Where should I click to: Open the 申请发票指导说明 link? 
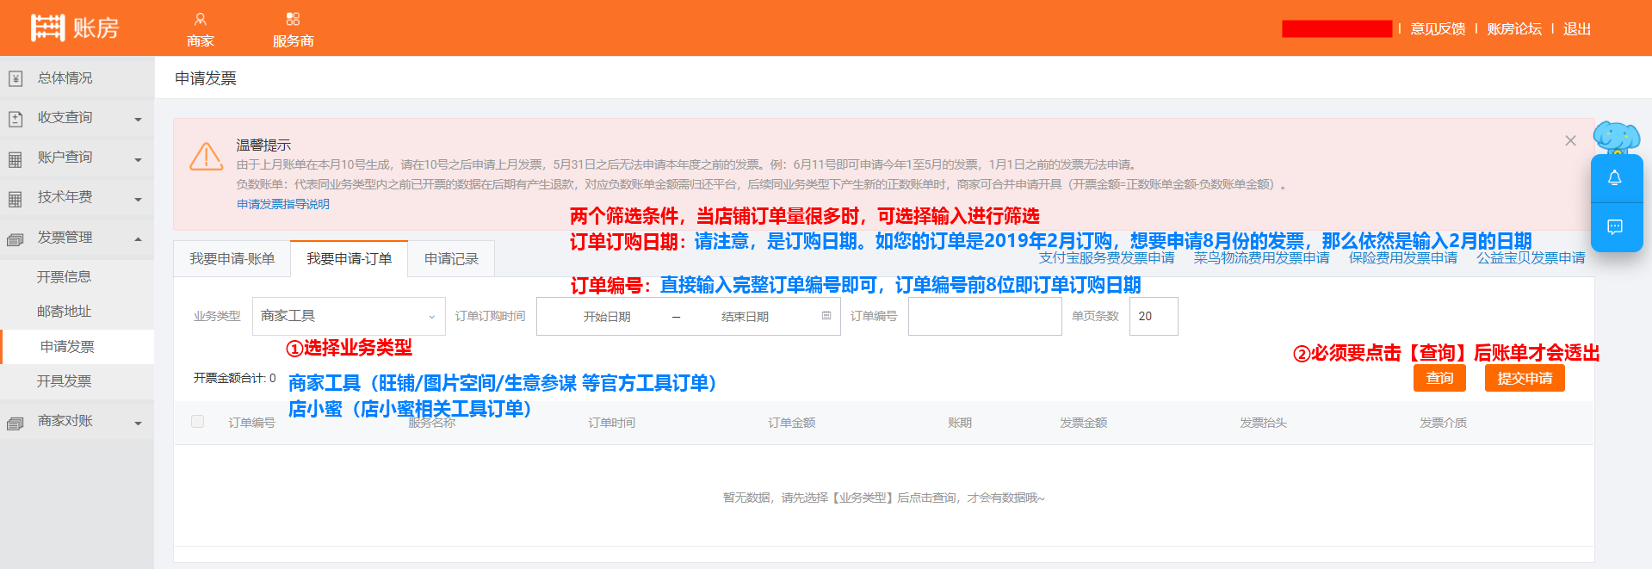[283, 204]
